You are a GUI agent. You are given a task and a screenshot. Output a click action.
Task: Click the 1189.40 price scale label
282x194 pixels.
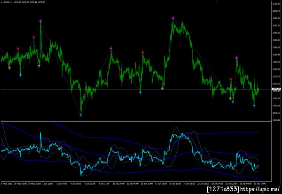(x=276, y=54)
